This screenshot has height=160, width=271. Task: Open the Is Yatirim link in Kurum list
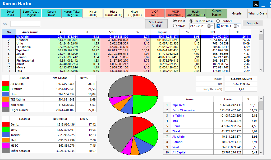[x=178, y=116]
